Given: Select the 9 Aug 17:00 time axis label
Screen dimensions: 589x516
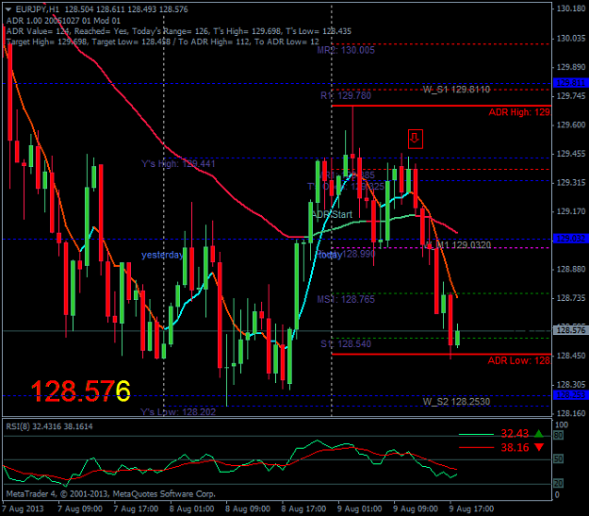Looking at the screenshot, I should 472,508.
